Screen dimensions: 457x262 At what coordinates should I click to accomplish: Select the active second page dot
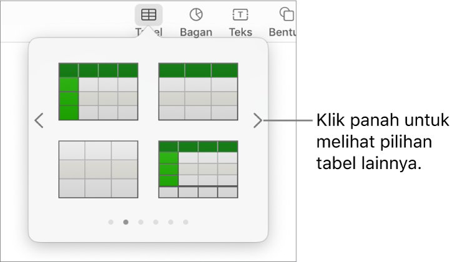click(x=125, y=222)
